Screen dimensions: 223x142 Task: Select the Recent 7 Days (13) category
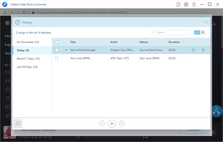[32, 59]
